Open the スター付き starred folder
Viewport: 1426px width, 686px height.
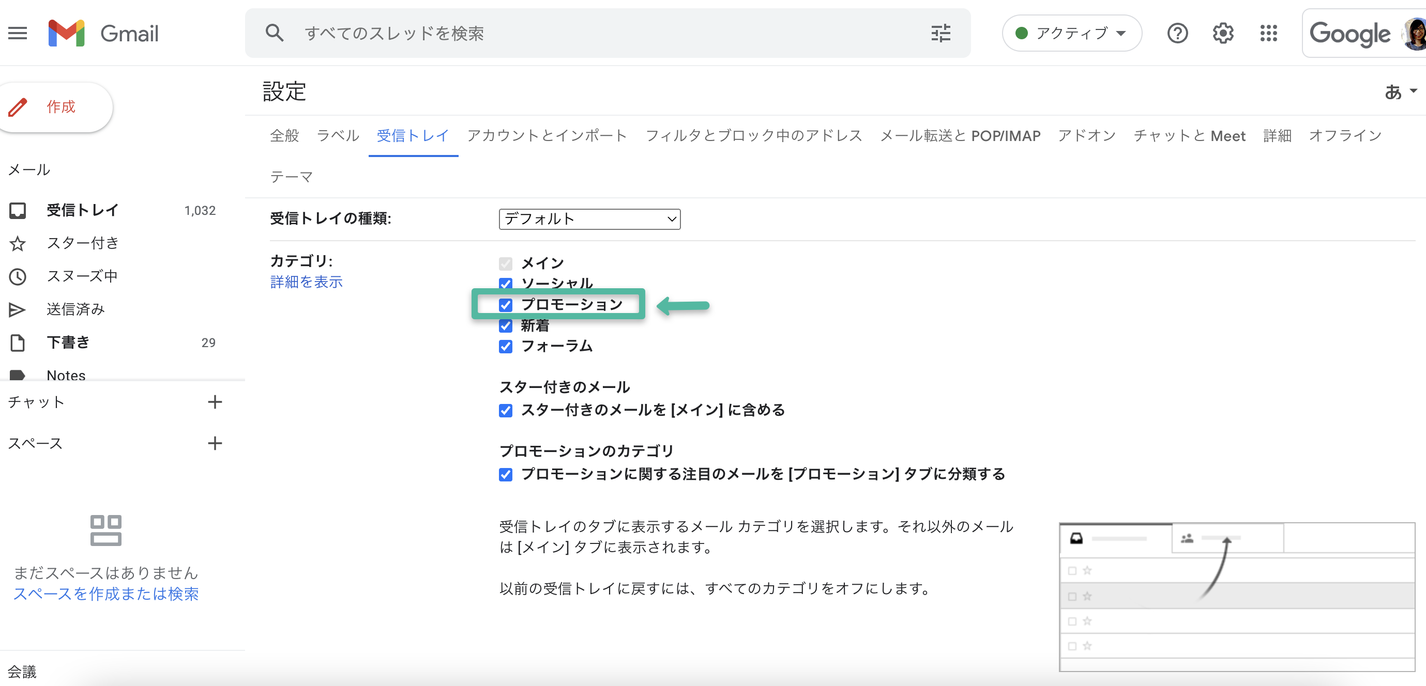click(x=83, y=243)
